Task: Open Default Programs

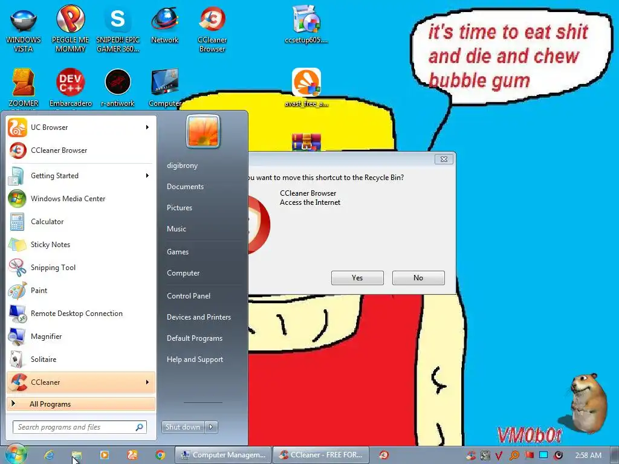Action: [195, 338]
